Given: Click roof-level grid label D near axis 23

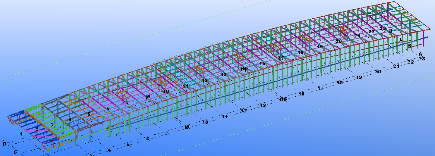Looking at the screenshot, I should pyautogui.click(x=391, y=31).
